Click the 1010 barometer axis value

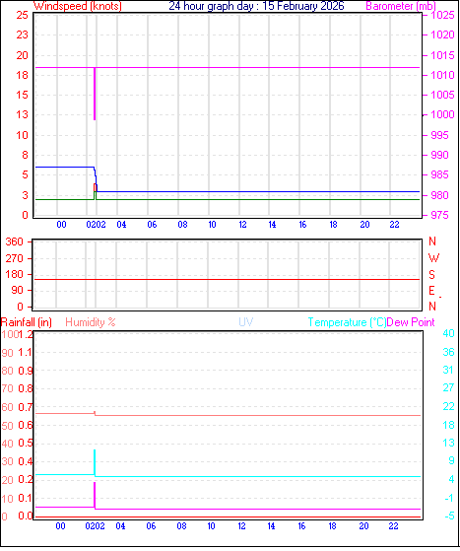443,75
